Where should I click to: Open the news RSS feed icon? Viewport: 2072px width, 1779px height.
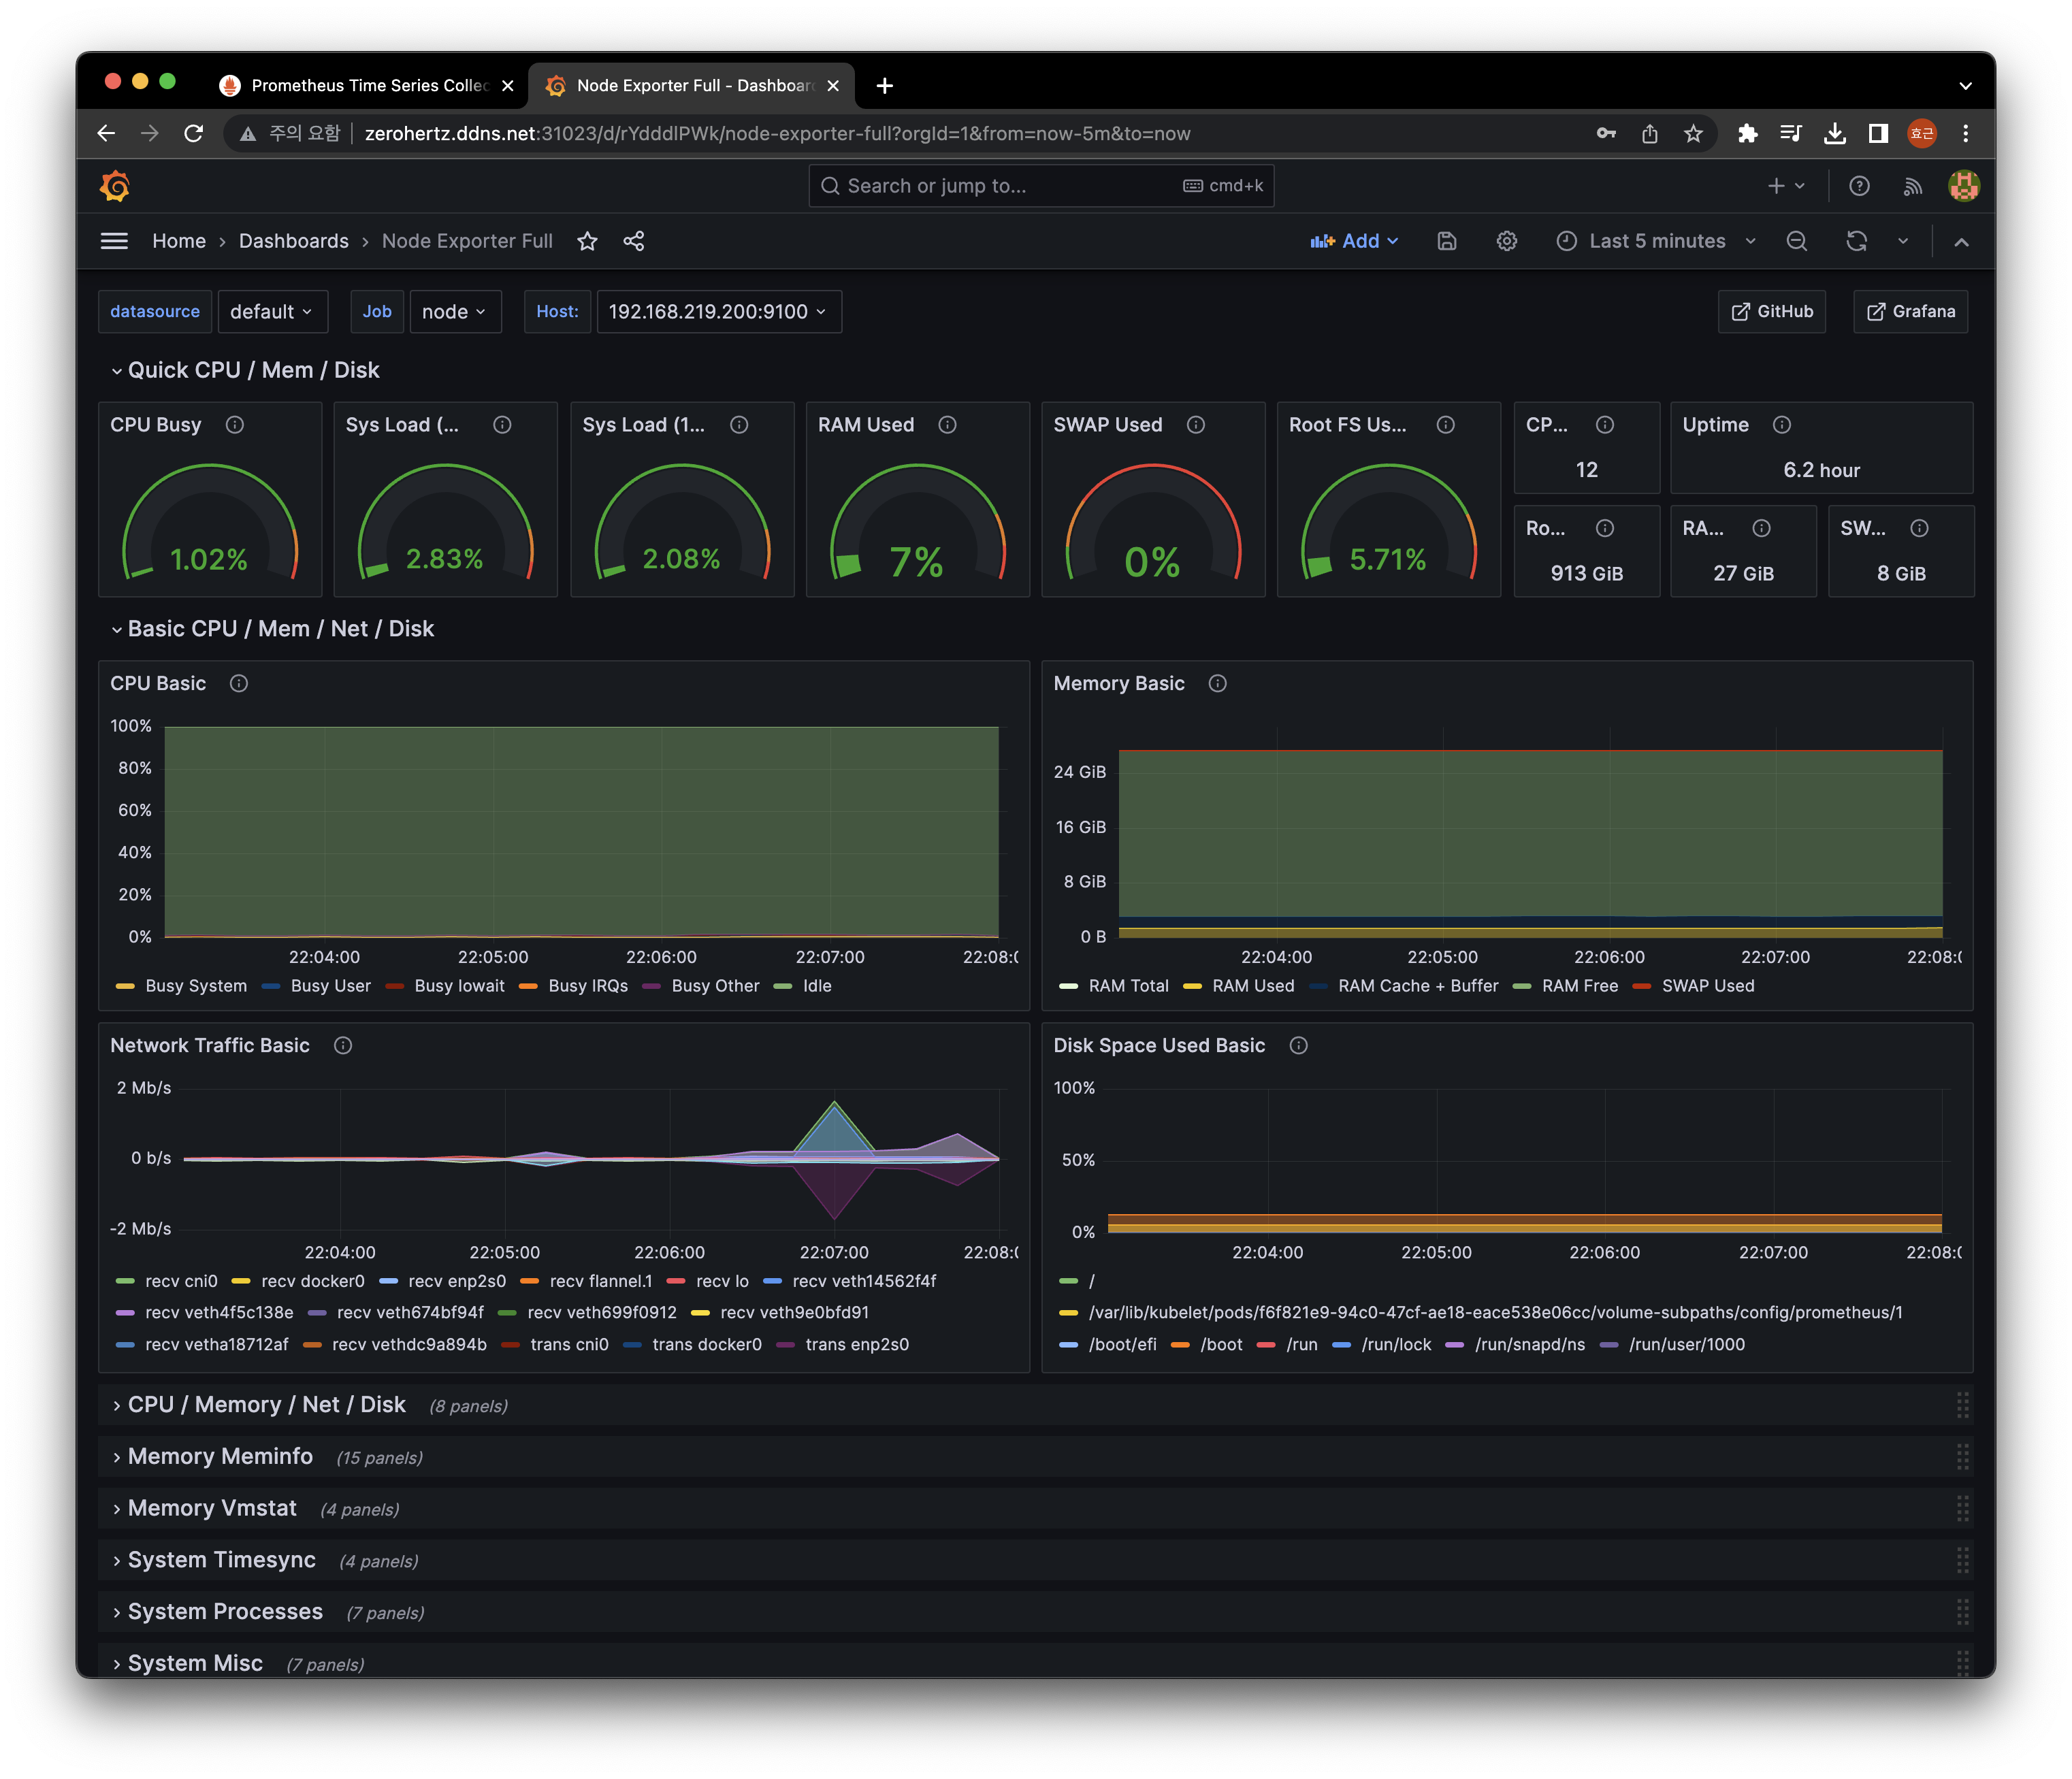coord(1912,186)
